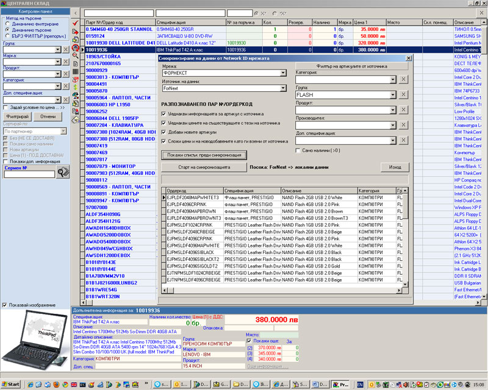Toggle Покажи доп. информация checkbox
Image resolution: width=488 pixels, height=390 pixels.
click(5, 161)
